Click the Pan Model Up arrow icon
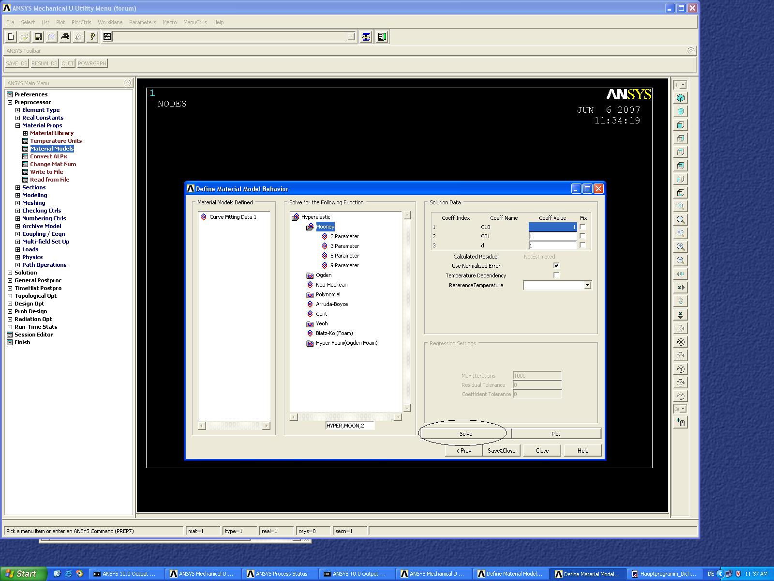This screenshot has height=581, width=774. click(x=681, y=301)
